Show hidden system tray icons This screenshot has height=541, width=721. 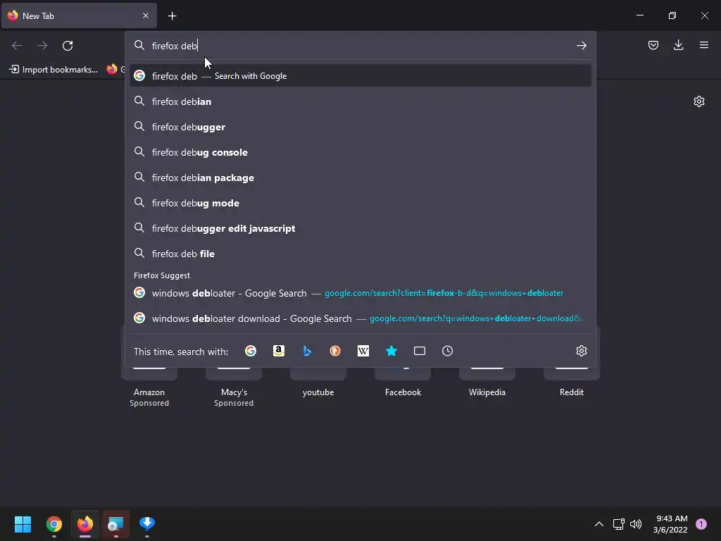click(x=598, y=524)
